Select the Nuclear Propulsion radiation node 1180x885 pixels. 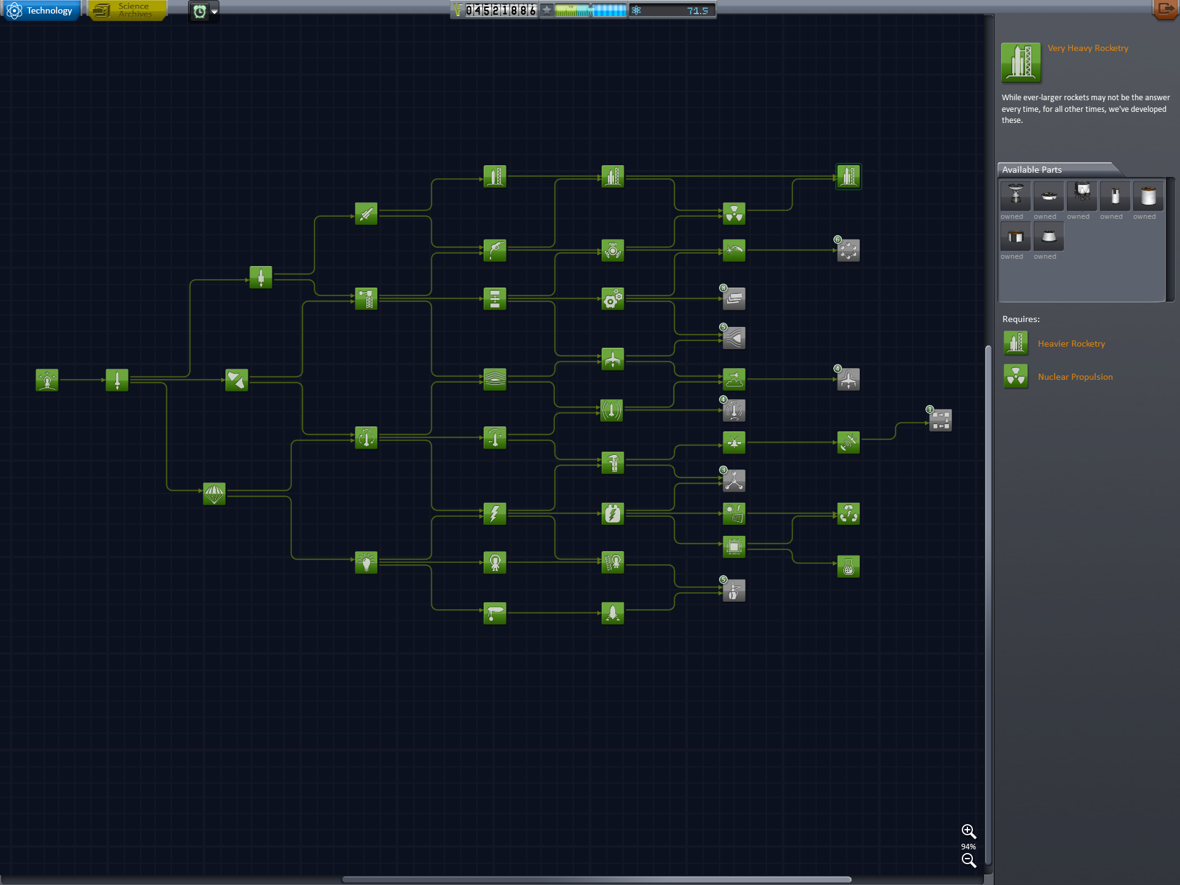coord(734,214)
